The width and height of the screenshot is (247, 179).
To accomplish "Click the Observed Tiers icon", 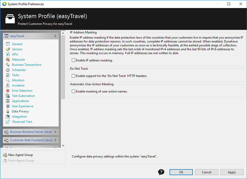I will (x=8, y=122).
